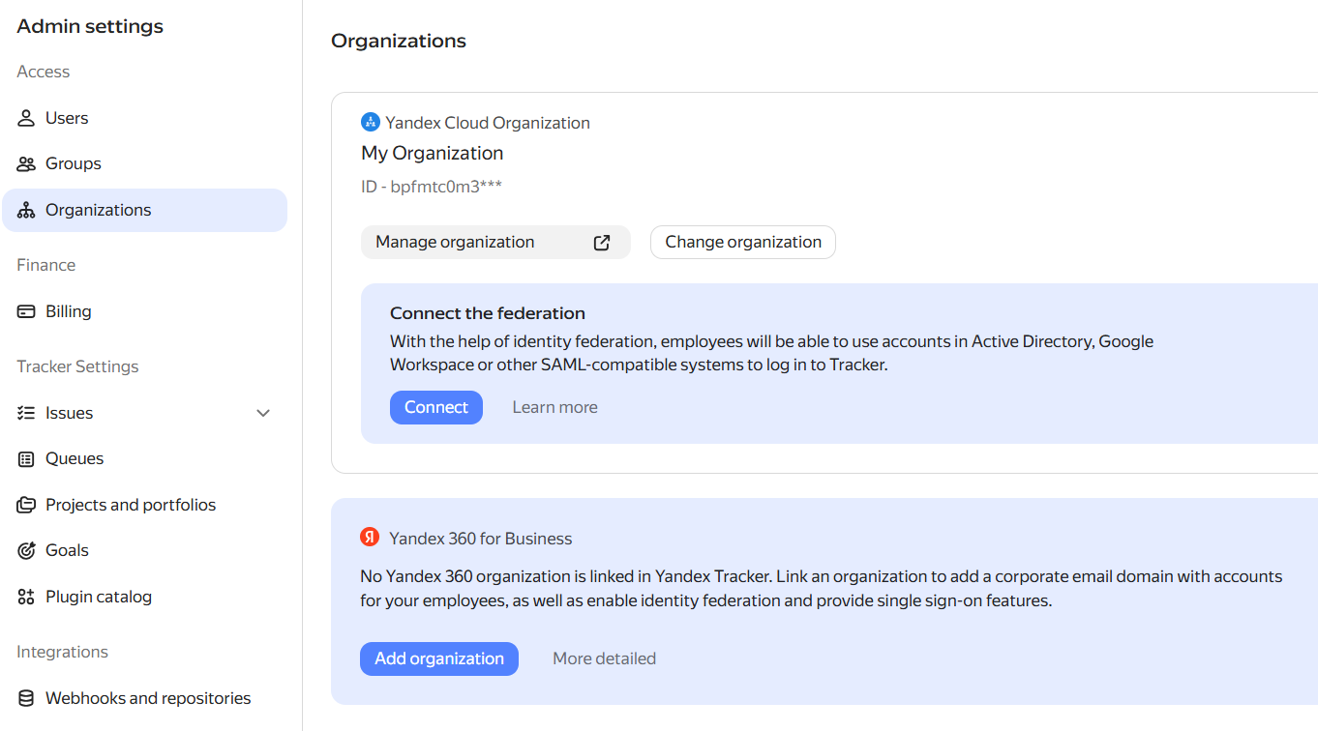Click the 'Yandex Cloud Organization' label text

click(x=488, y=123)
